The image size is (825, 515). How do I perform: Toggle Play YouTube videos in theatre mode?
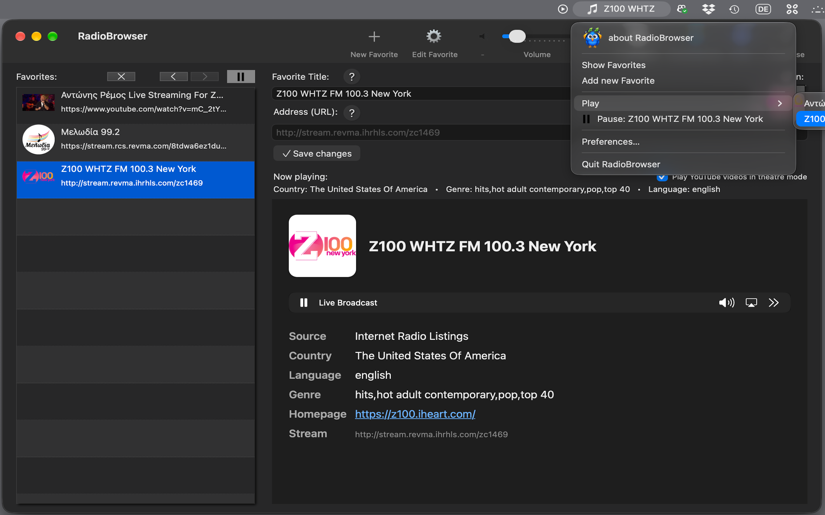tap(662, 177)
